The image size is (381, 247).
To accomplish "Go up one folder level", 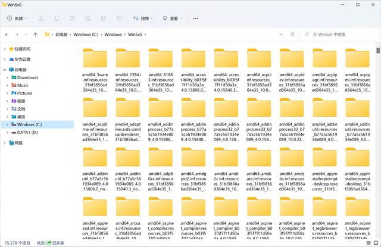I will click(35, 35).
